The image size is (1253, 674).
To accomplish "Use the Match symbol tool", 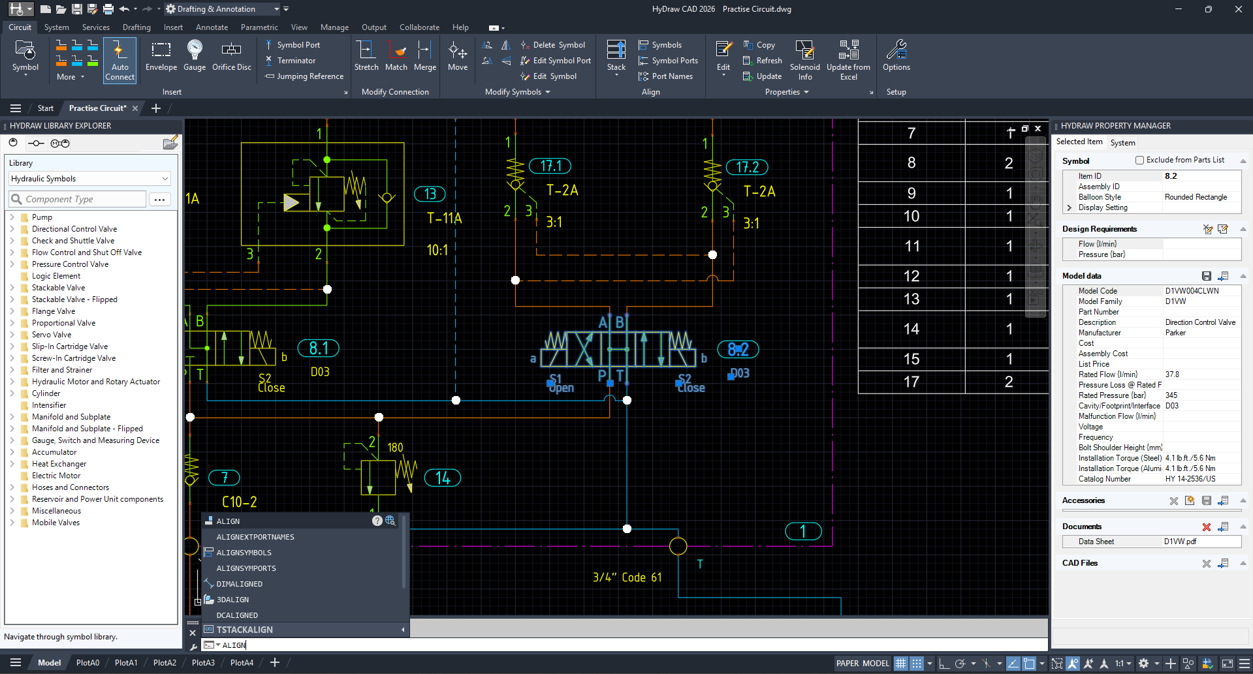I will pos(396,59).
